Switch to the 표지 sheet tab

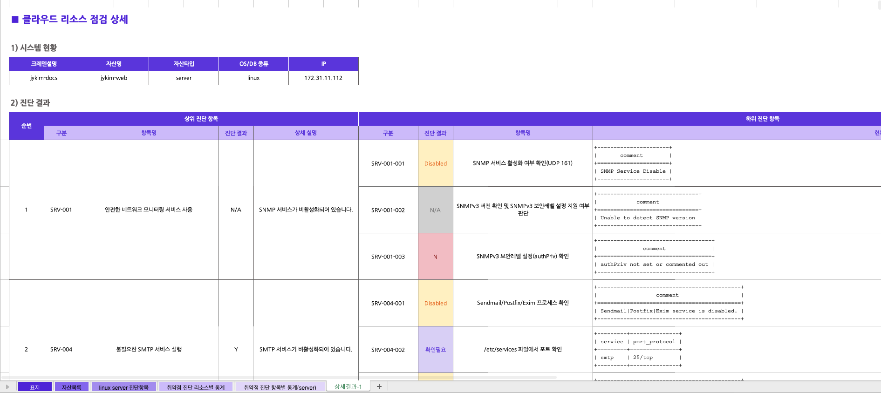point(35,387)
